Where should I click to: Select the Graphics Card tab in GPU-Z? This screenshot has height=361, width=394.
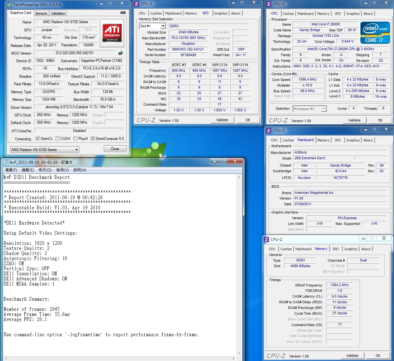click(x=21, y=13)
